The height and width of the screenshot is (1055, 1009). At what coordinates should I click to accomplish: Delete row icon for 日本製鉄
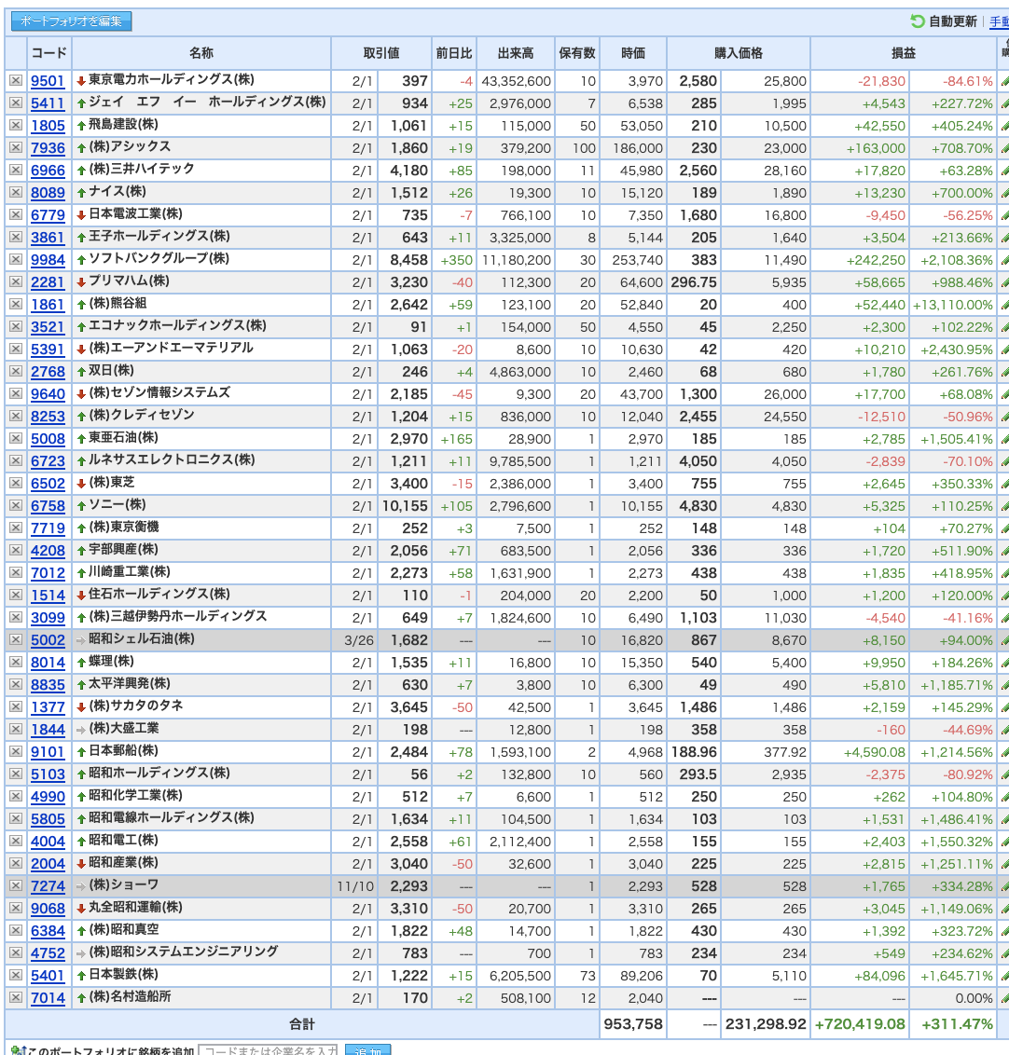tap(16, 976)
